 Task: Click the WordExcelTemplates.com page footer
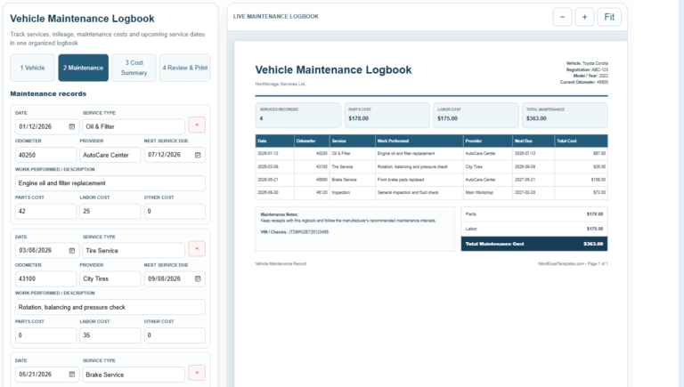pos(573,263)
